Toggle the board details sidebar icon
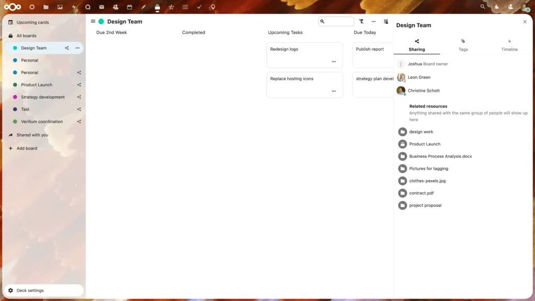 (386, 21)
